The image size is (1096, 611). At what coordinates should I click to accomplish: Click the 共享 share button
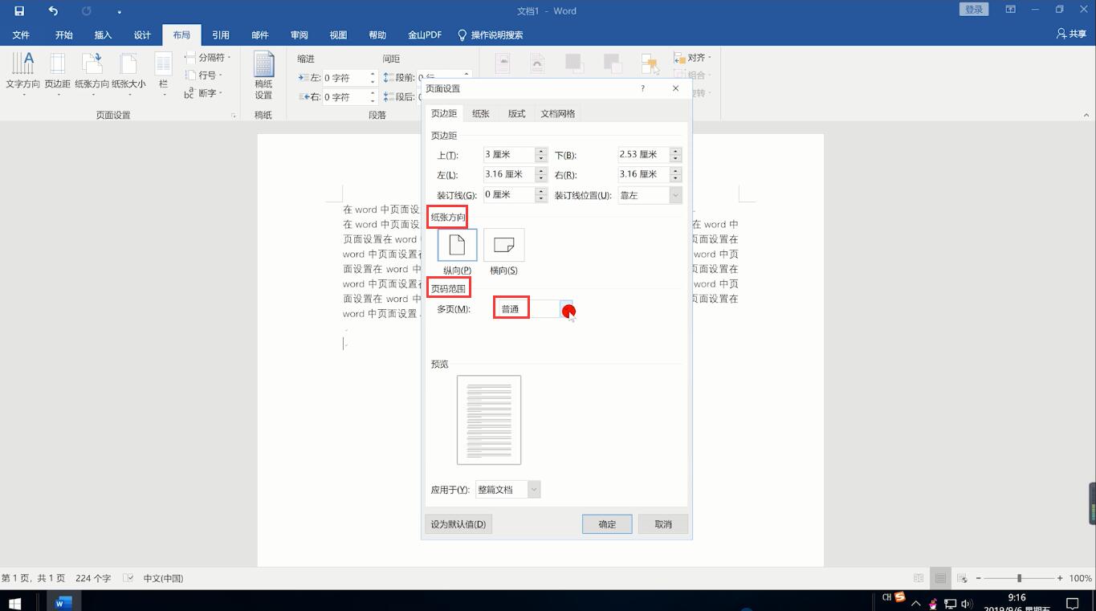pyautogui.click(x=1071, y=35)
